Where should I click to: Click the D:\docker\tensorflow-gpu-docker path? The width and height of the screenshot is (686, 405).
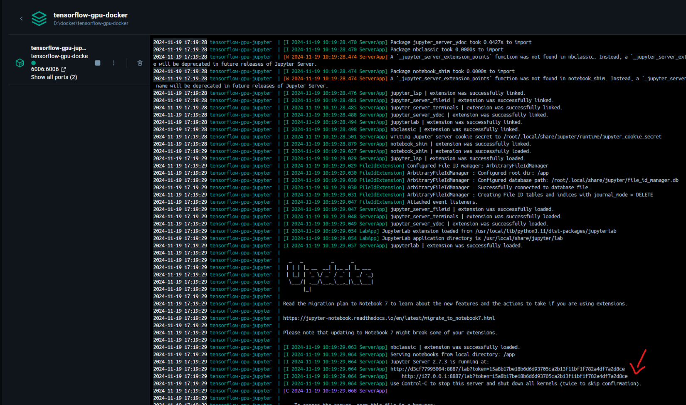point(91,24)
